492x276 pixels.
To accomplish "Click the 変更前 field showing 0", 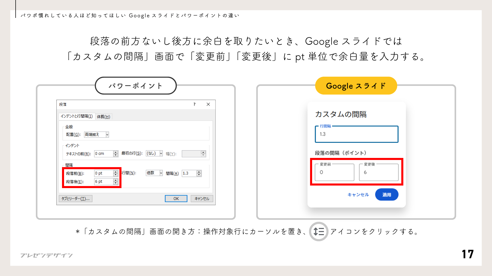I will (334, 172).
